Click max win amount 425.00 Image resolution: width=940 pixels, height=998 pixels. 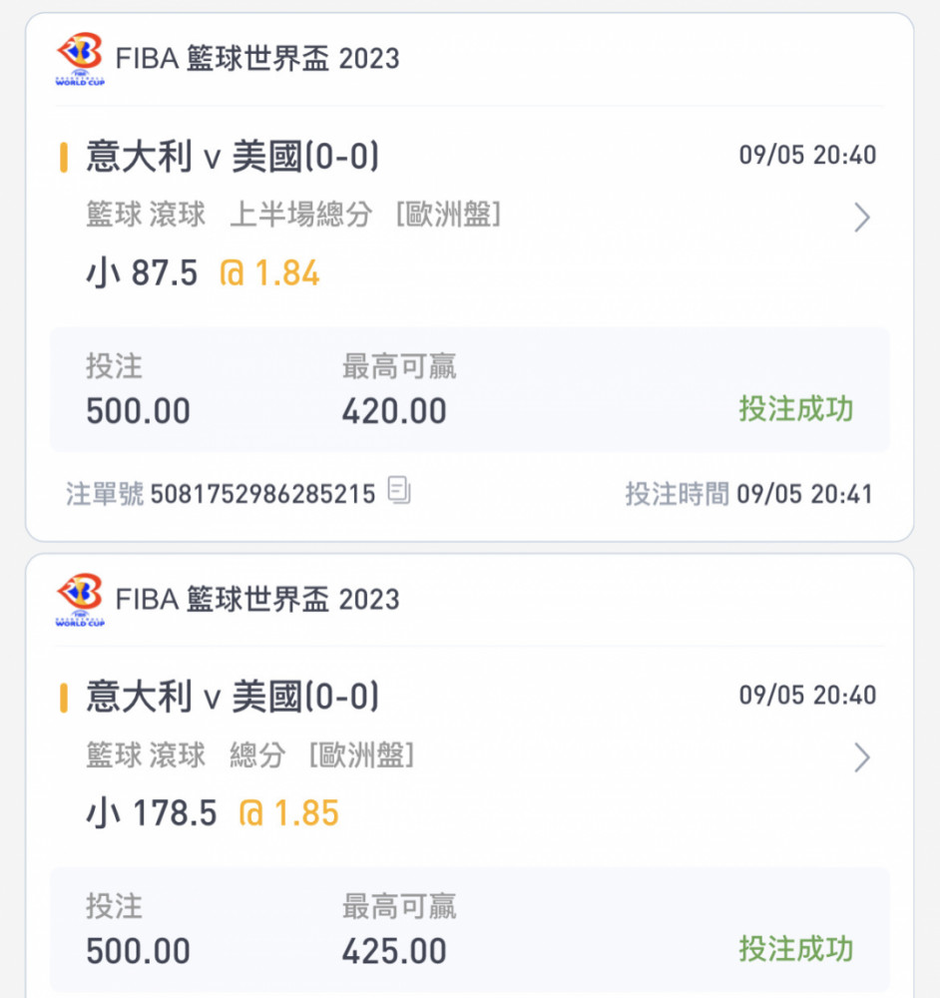coord(394,951)
